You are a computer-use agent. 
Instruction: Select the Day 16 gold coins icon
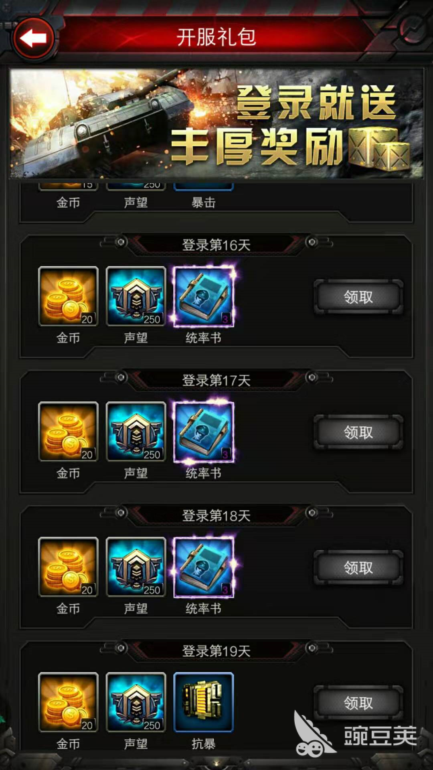68,296
